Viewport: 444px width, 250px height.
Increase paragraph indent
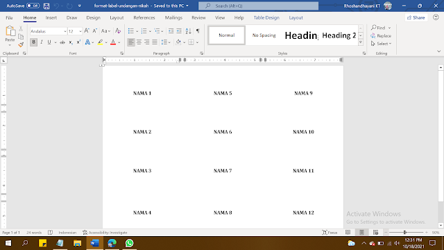click(x=179, y=31)
